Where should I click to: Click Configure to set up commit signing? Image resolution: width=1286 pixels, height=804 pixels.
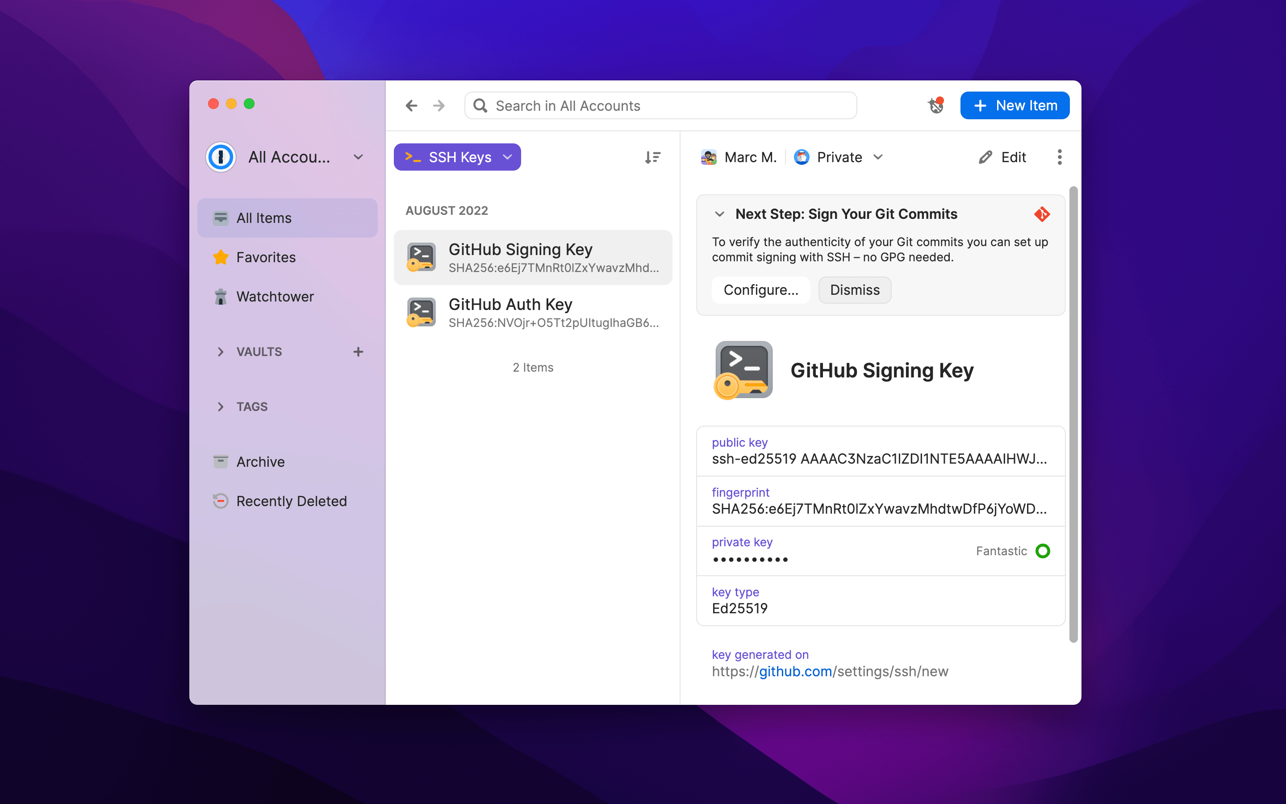coord(760,290)
